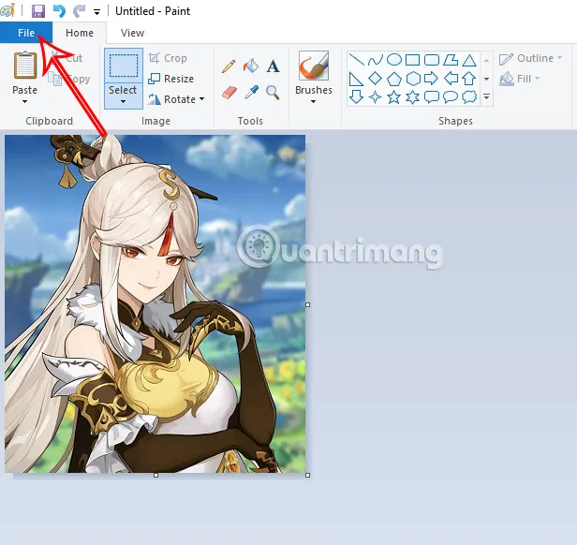Viewport: 577px width, 545px height.
Task: Click the canvas bottom-right corner handle
Action: (307, 475)
